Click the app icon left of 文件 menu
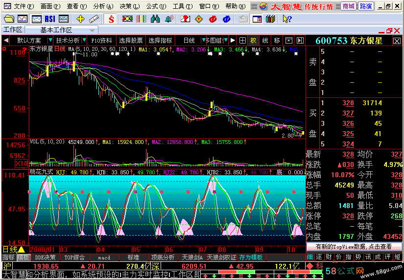Viewport: 404px width, 280px height. [7, 6]
